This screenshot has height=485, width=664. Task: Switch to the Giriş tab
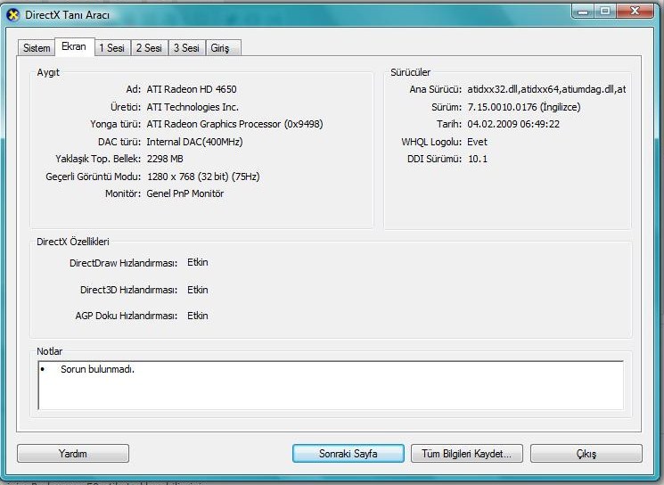(224, 48)
